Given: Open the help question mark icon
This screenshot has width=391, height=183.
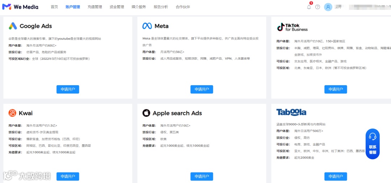Looking at the screenshot, I should pyautogui.click(x=318, y=7).
